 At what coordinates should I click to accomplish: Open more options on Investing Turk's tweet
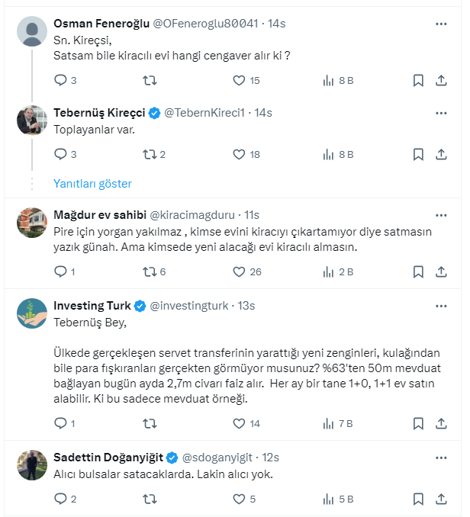(x=441, y=306)
